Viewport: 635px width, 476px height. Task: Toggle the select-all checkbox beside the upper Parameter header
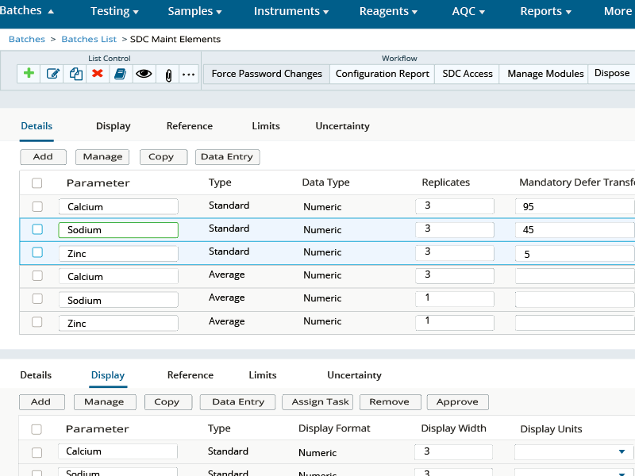click(37, 183)
